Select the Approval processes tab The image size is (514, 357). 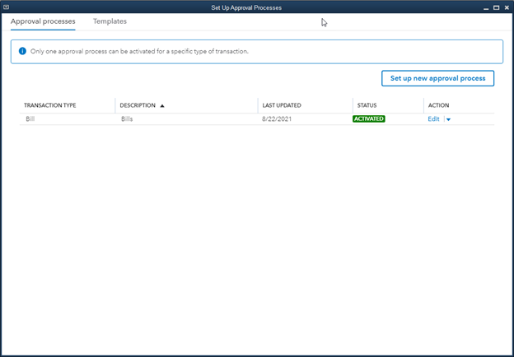43,21
